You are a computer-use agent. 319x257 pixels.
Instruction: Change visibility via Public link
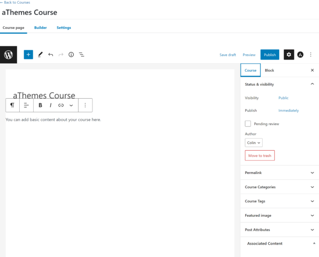point(283,98)
